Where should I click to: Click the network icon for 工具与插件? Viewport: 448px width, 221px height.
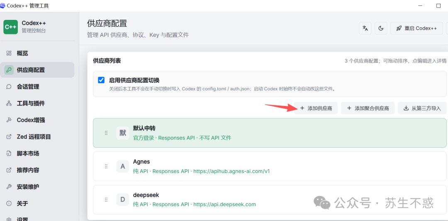9,103
